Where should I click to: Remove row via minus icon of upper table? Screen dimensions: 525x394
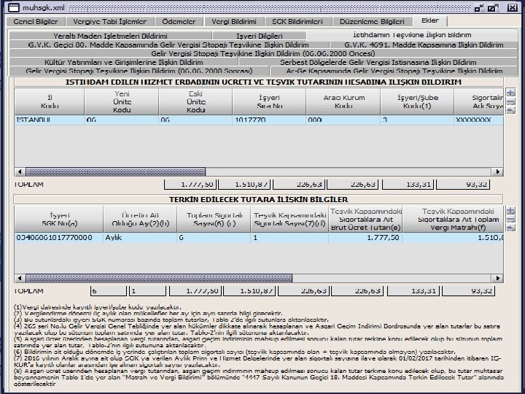coord(510,101)
